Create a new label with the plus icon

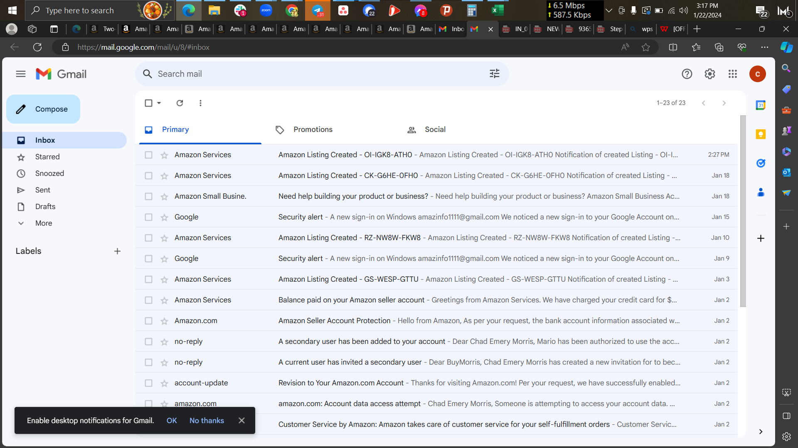pyautogui.click(x=117, y=251)
